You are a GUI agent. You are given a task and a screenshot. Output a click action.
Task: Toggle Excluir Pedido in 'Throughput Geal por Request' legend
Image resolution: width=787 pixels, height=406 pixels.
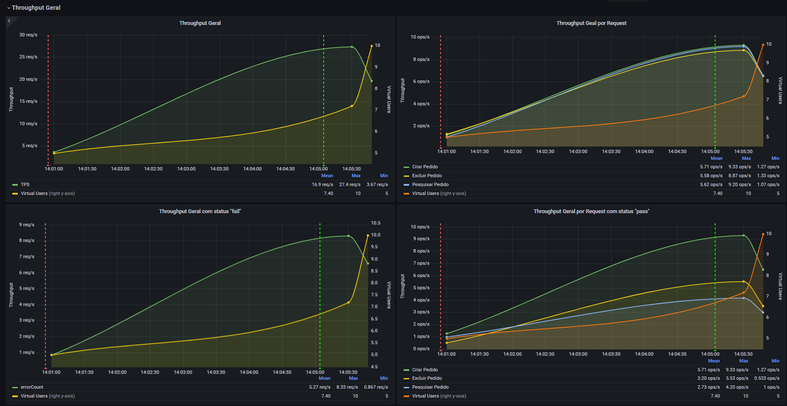pos(427,176)
